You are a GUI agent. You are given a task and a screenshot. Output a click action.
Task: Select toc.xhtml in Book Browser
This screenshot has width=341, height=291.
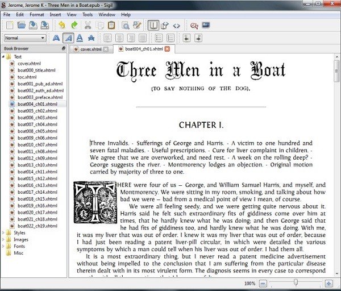click(x=27, y=77)
